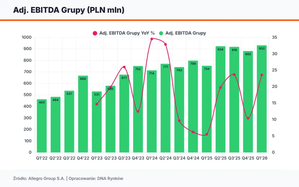
Task: Click the Q1'25 bar labeled 754
Action: coord(207,109)
